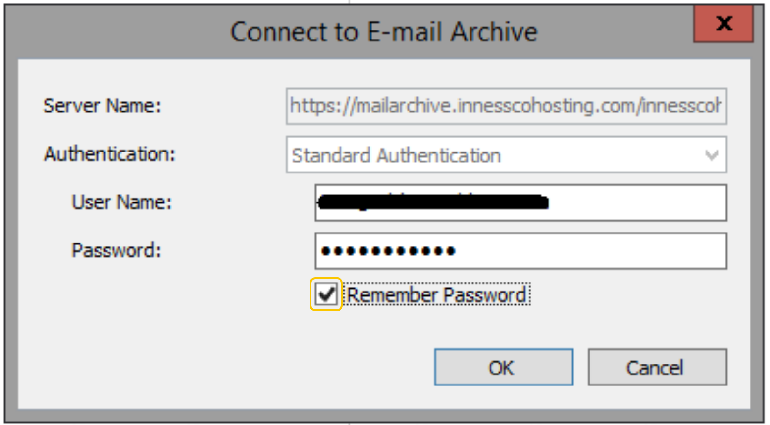Viewport: 770px width, 425px height.
Task: Click the Server Name label
Action: pyautogui.click(x=102, y=106)
